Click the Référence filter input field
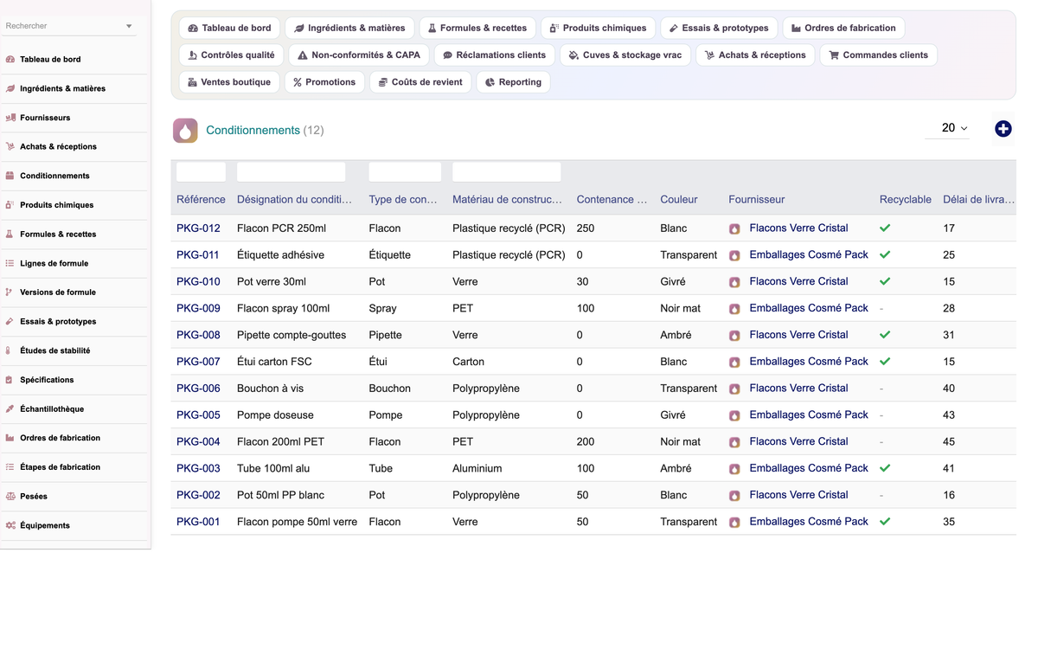This screenshot has width=1038, height=649. 201,171
